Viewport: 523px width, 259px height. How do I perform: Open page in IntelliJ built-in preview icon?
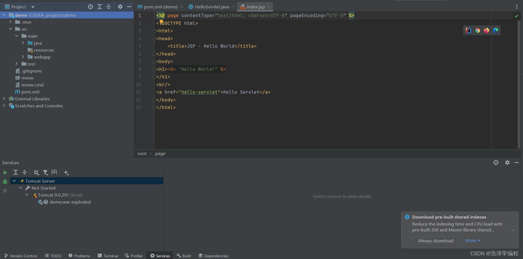click(468, 30)
